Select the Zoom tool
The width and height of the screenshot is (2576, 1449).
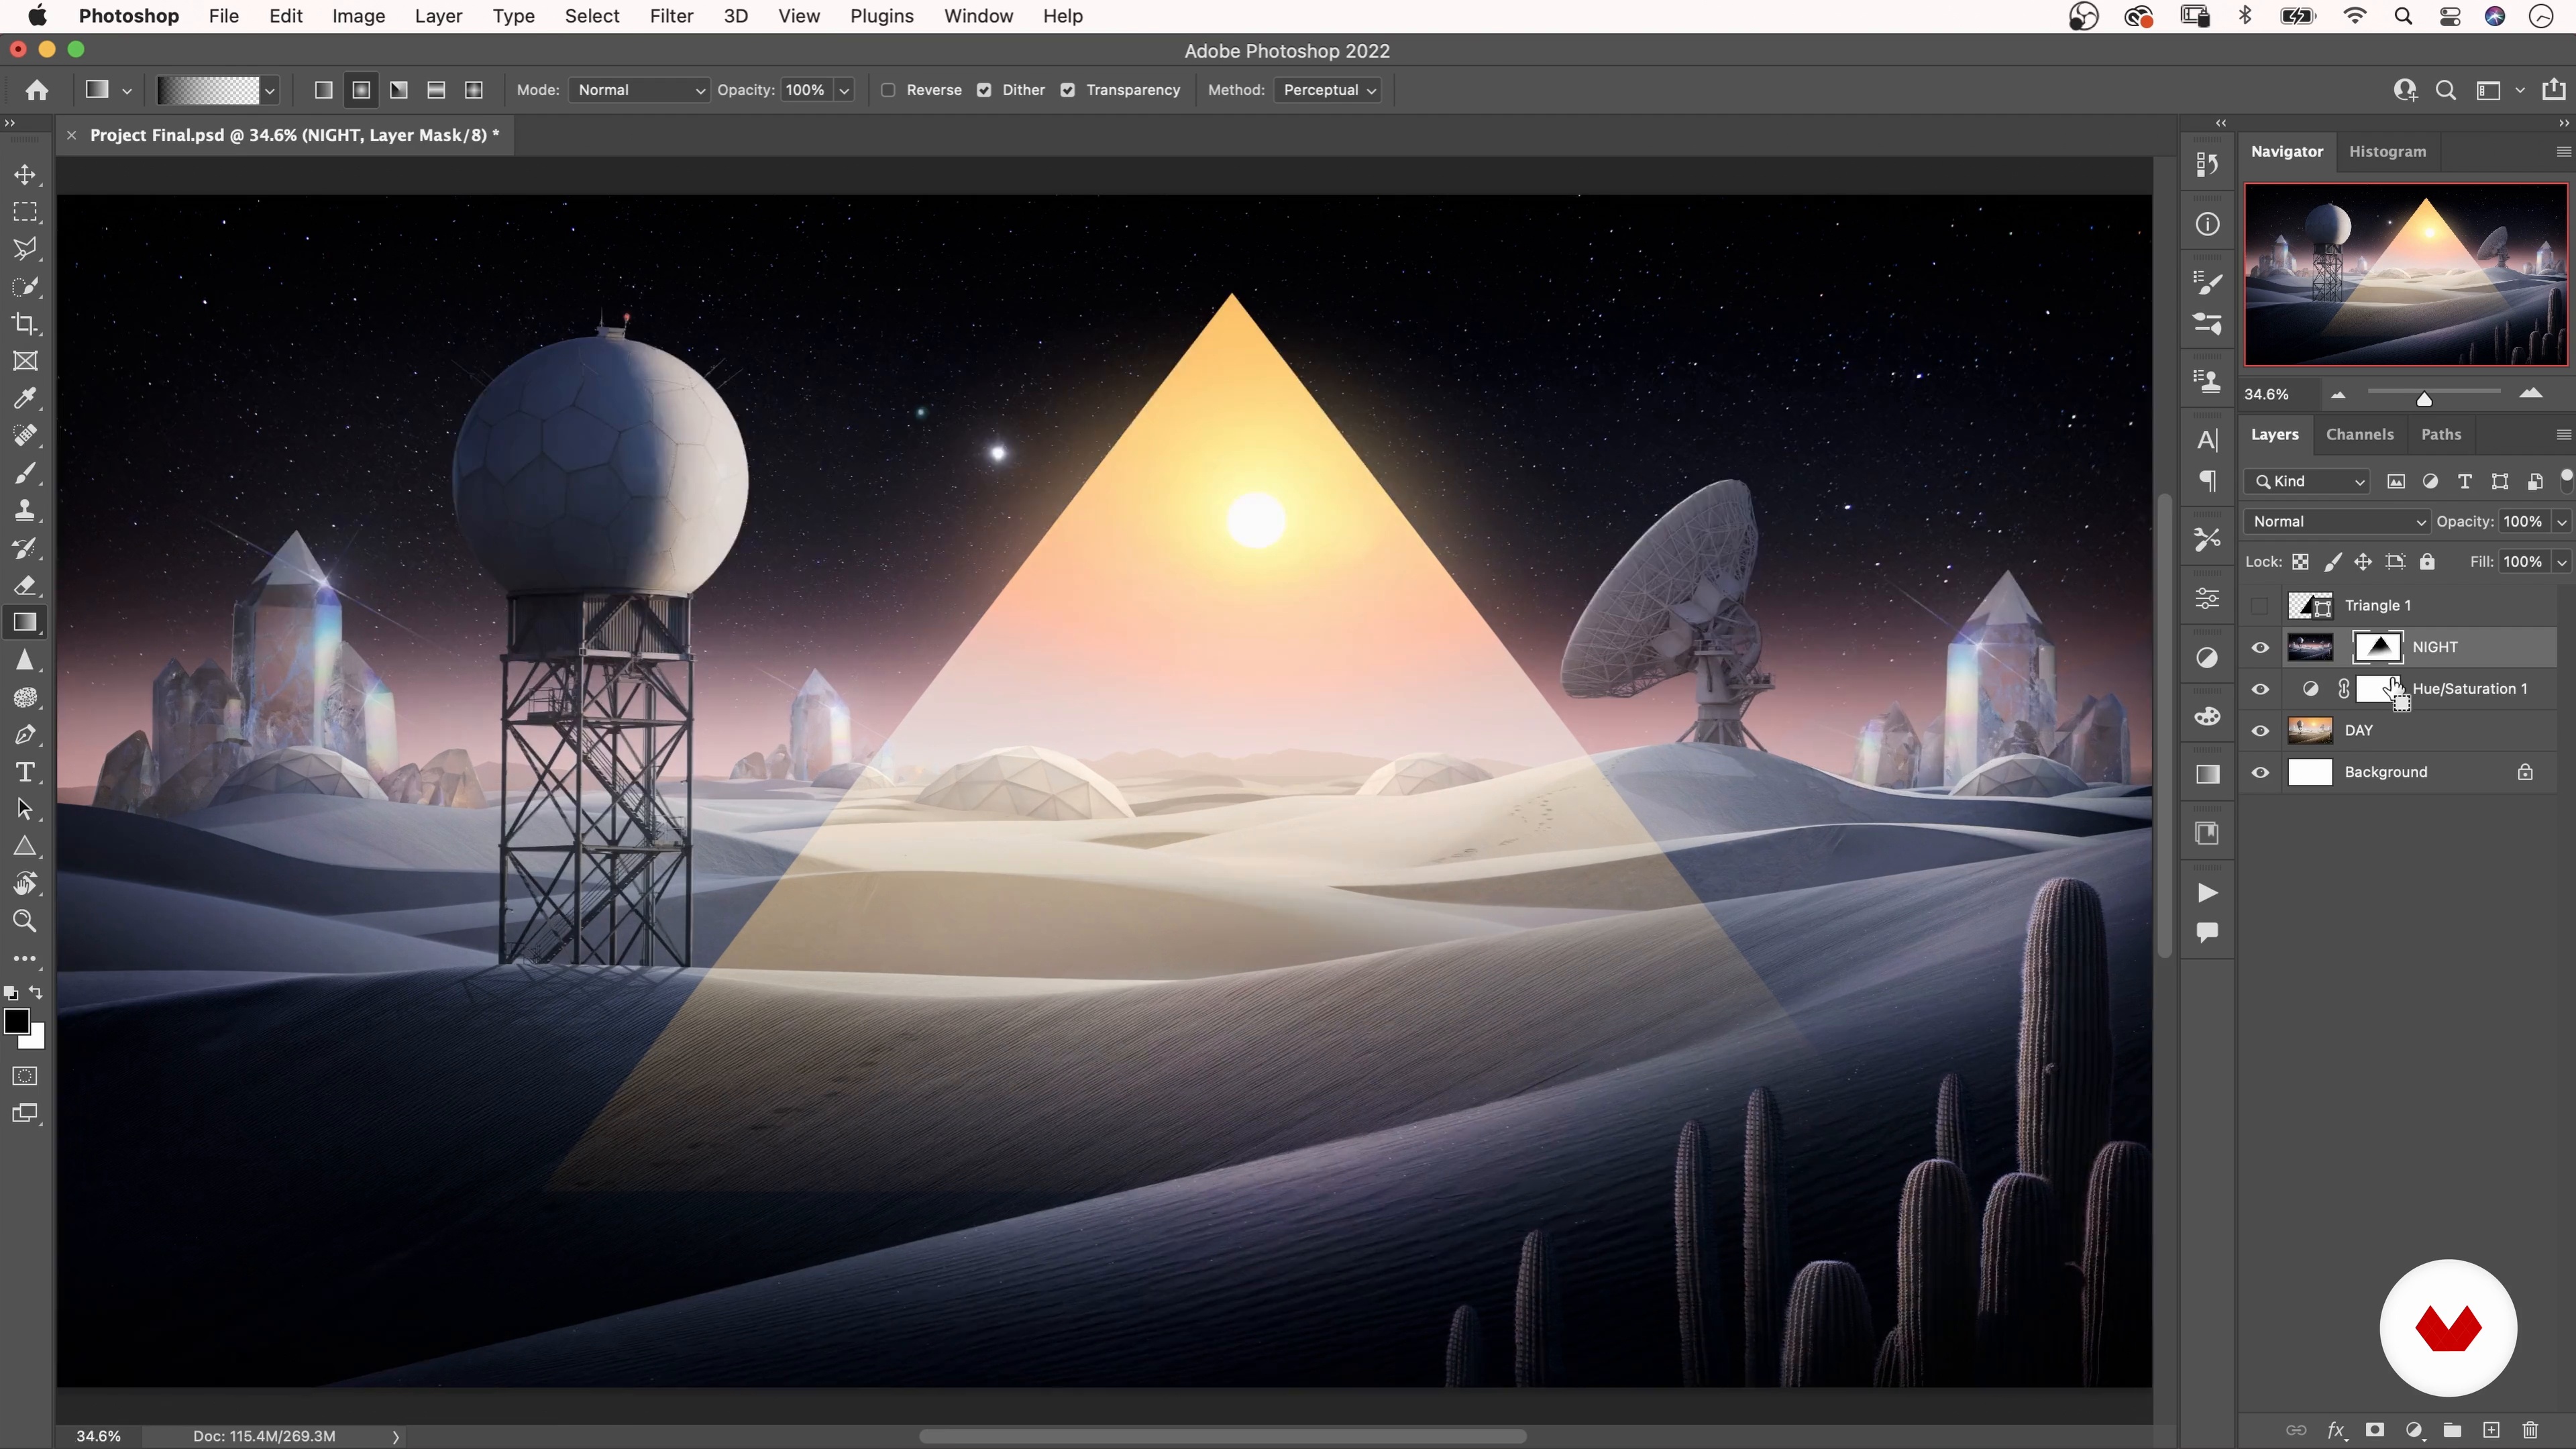[x=25, y=921]
